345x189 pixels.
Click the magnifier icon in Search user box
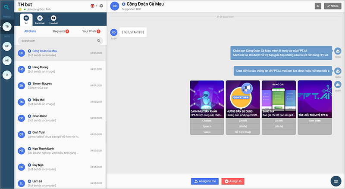click(x=99, y=41)
